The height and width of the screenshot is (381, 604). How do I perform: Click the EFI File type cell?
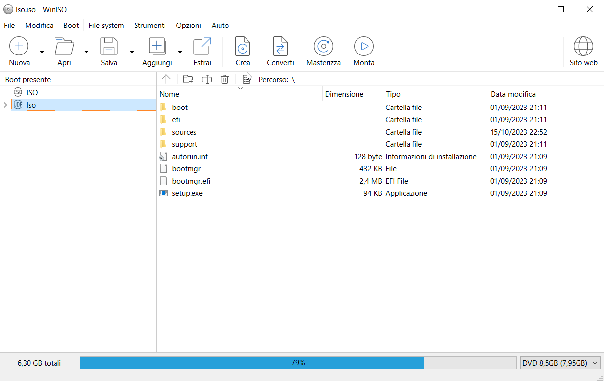pyautogui.click(x=397, y=181)
